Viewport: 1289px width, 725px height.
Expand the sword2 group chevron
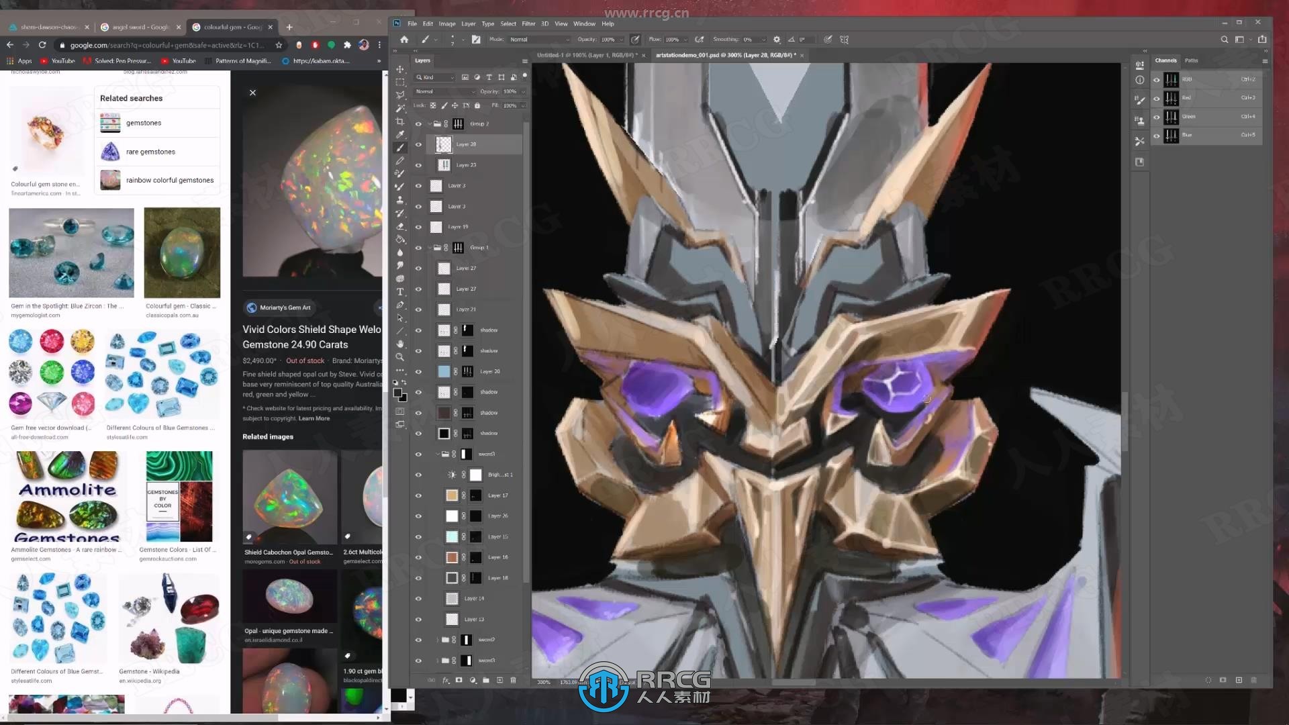pos(437,640)
